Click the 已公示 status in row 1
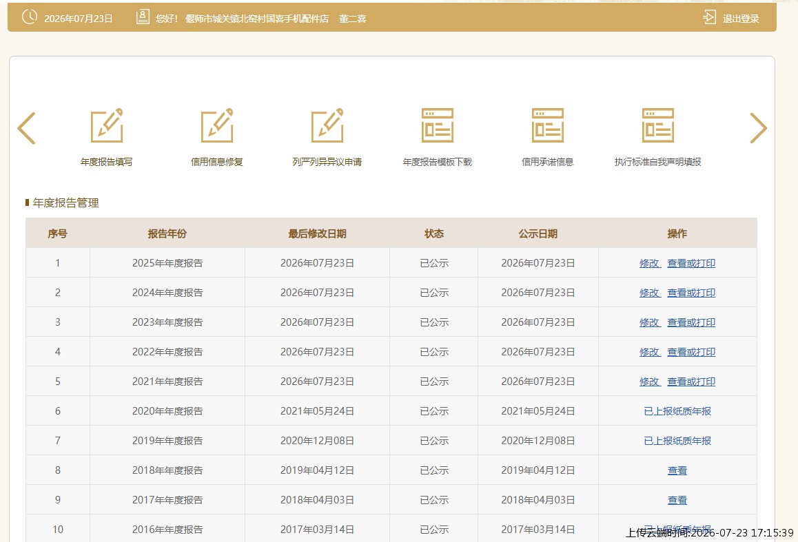The height and width of the screenshot is (542, 798). [434, 263]
